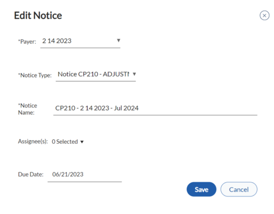Click the Notice Type field label
This screenshot has height=214, width=274.
click(35, 75)
